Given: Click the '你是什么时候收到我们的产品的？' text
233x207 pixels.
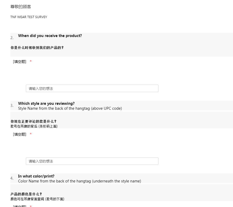Looking at the screenshot, I should 37,48.
